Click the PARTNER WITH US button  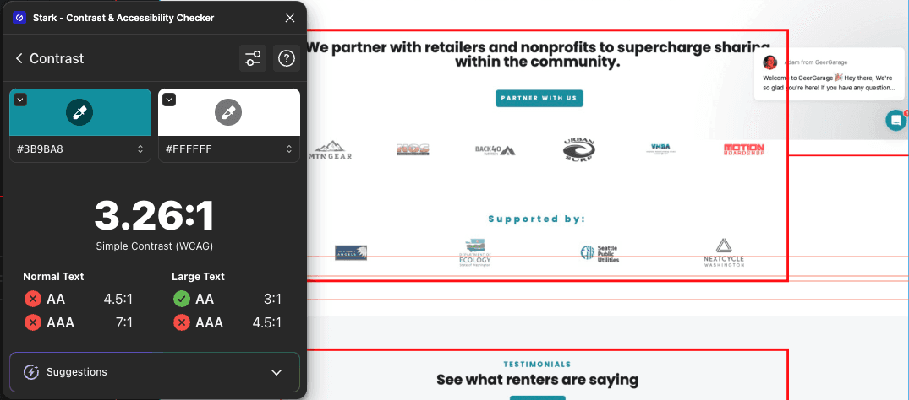539,98
